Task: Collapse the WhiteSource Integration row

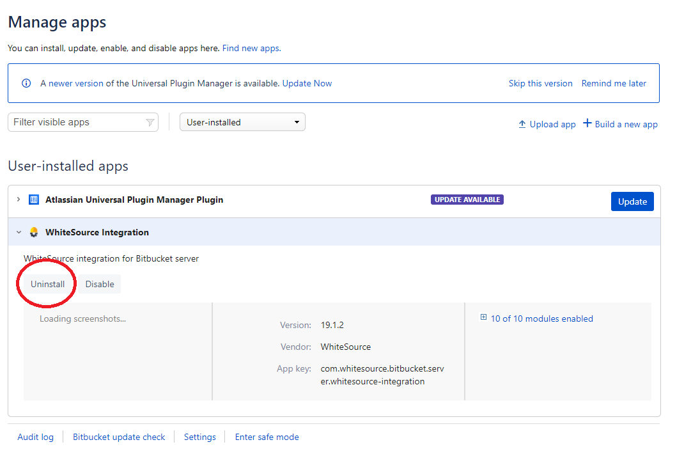Action: pyautogui.click(x=19, y=232)
